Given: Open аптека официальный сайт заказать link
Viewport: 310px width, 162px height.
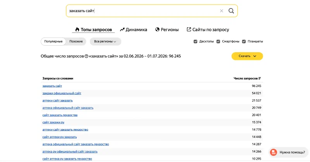Looking at the screenshot, I should (x=68, y=108).
